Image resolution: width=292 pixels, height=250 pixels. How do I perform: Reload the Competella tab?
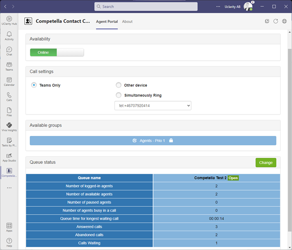(276, 21)
